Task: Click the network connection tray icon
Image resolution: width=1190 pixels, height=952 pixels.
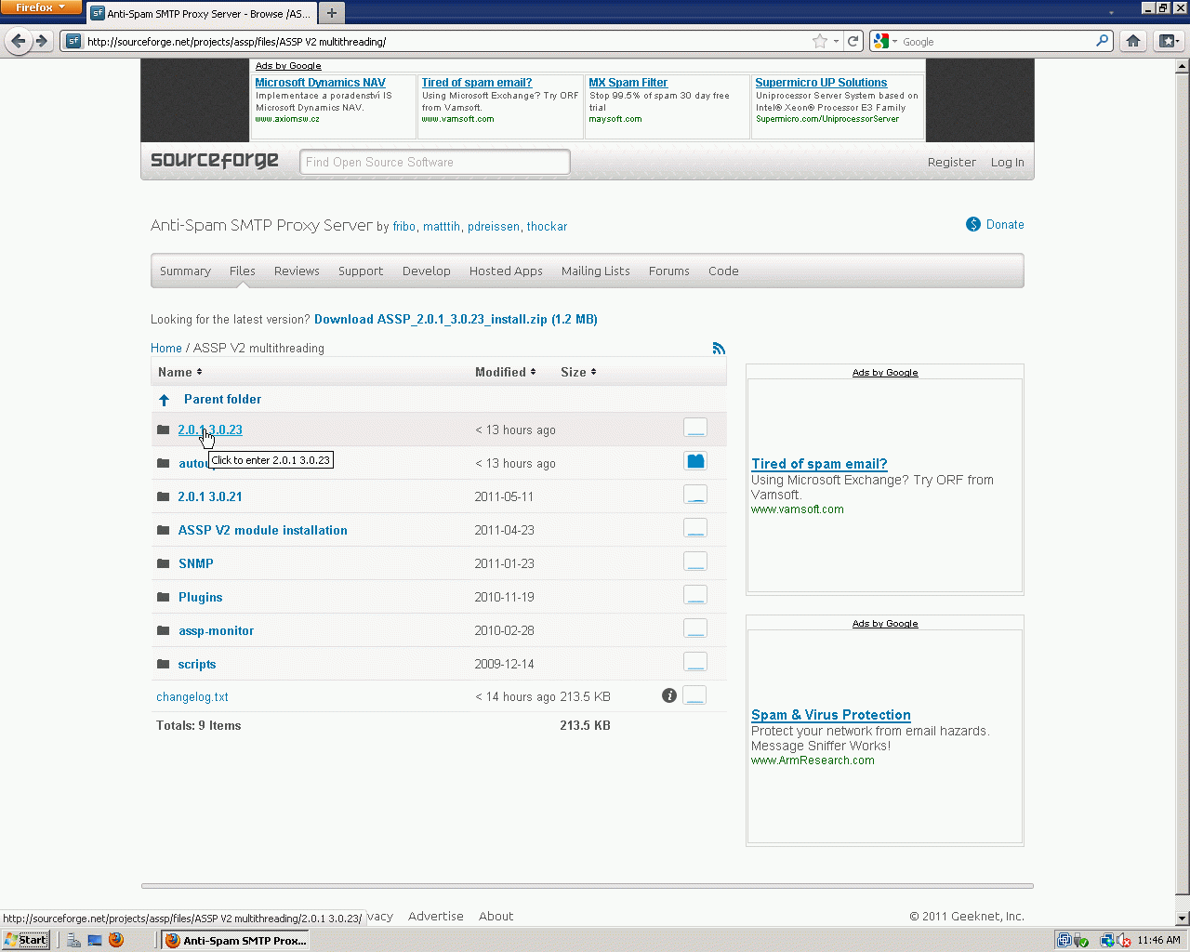Action: click(x=1105, y=940)
